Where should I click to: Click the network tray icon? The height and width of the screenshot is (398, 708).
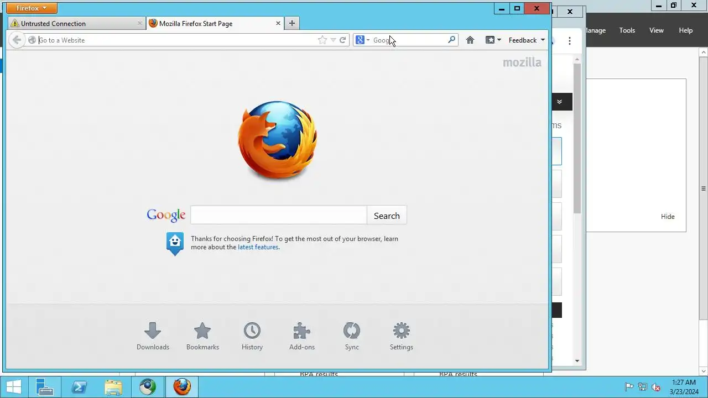coord(643,387)
